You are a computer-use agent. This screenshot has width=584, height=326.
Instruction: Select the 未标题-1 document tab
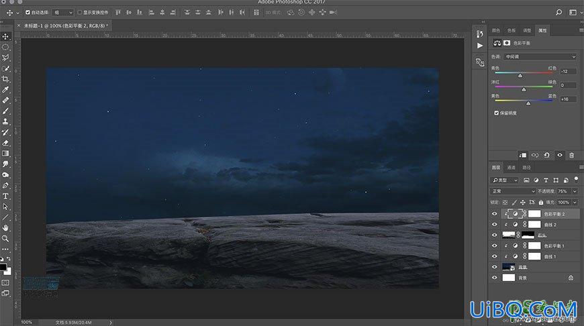click(66, 25)
